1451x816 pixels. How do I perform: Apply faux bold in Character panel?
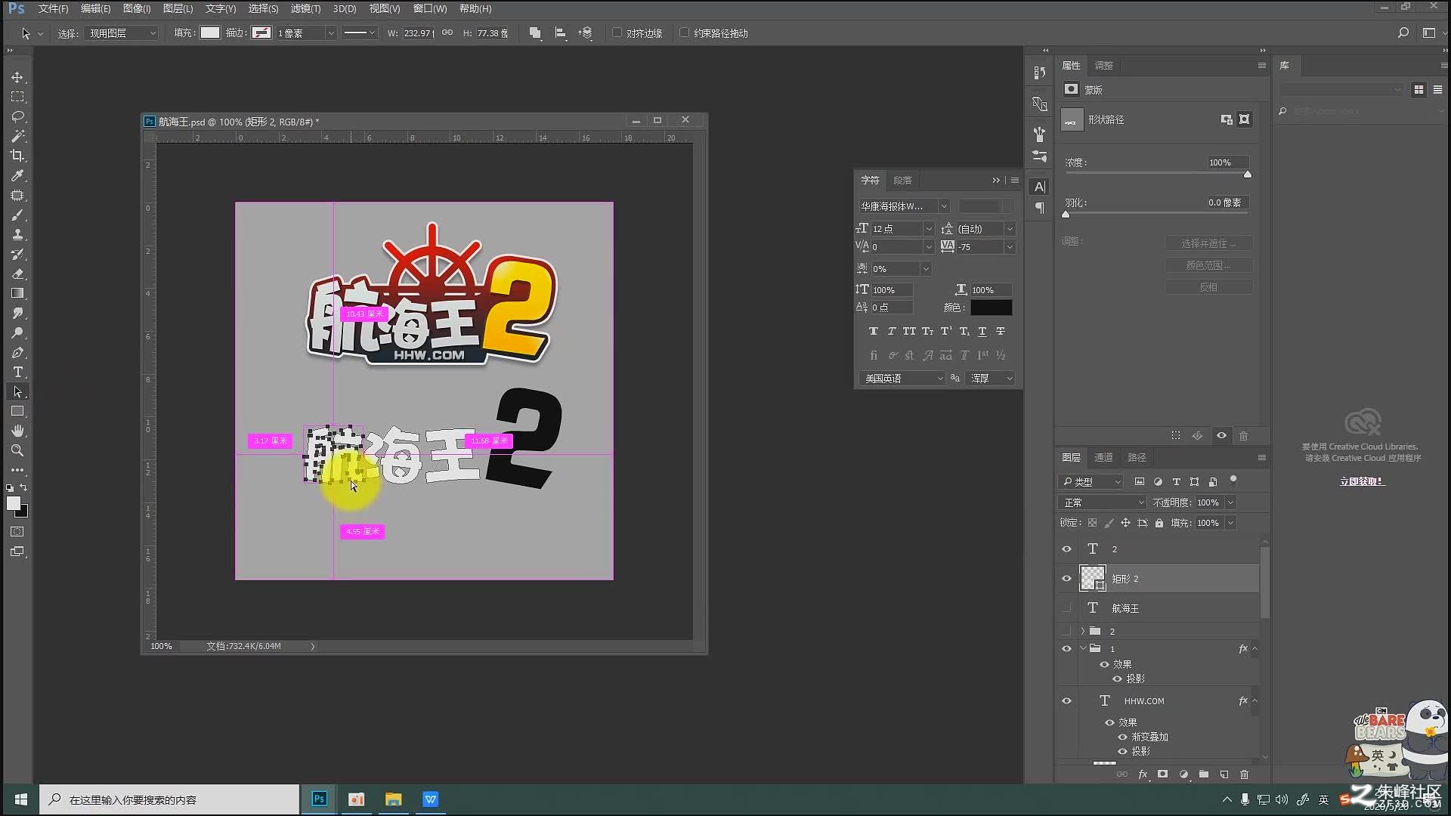tap(874, 332)
